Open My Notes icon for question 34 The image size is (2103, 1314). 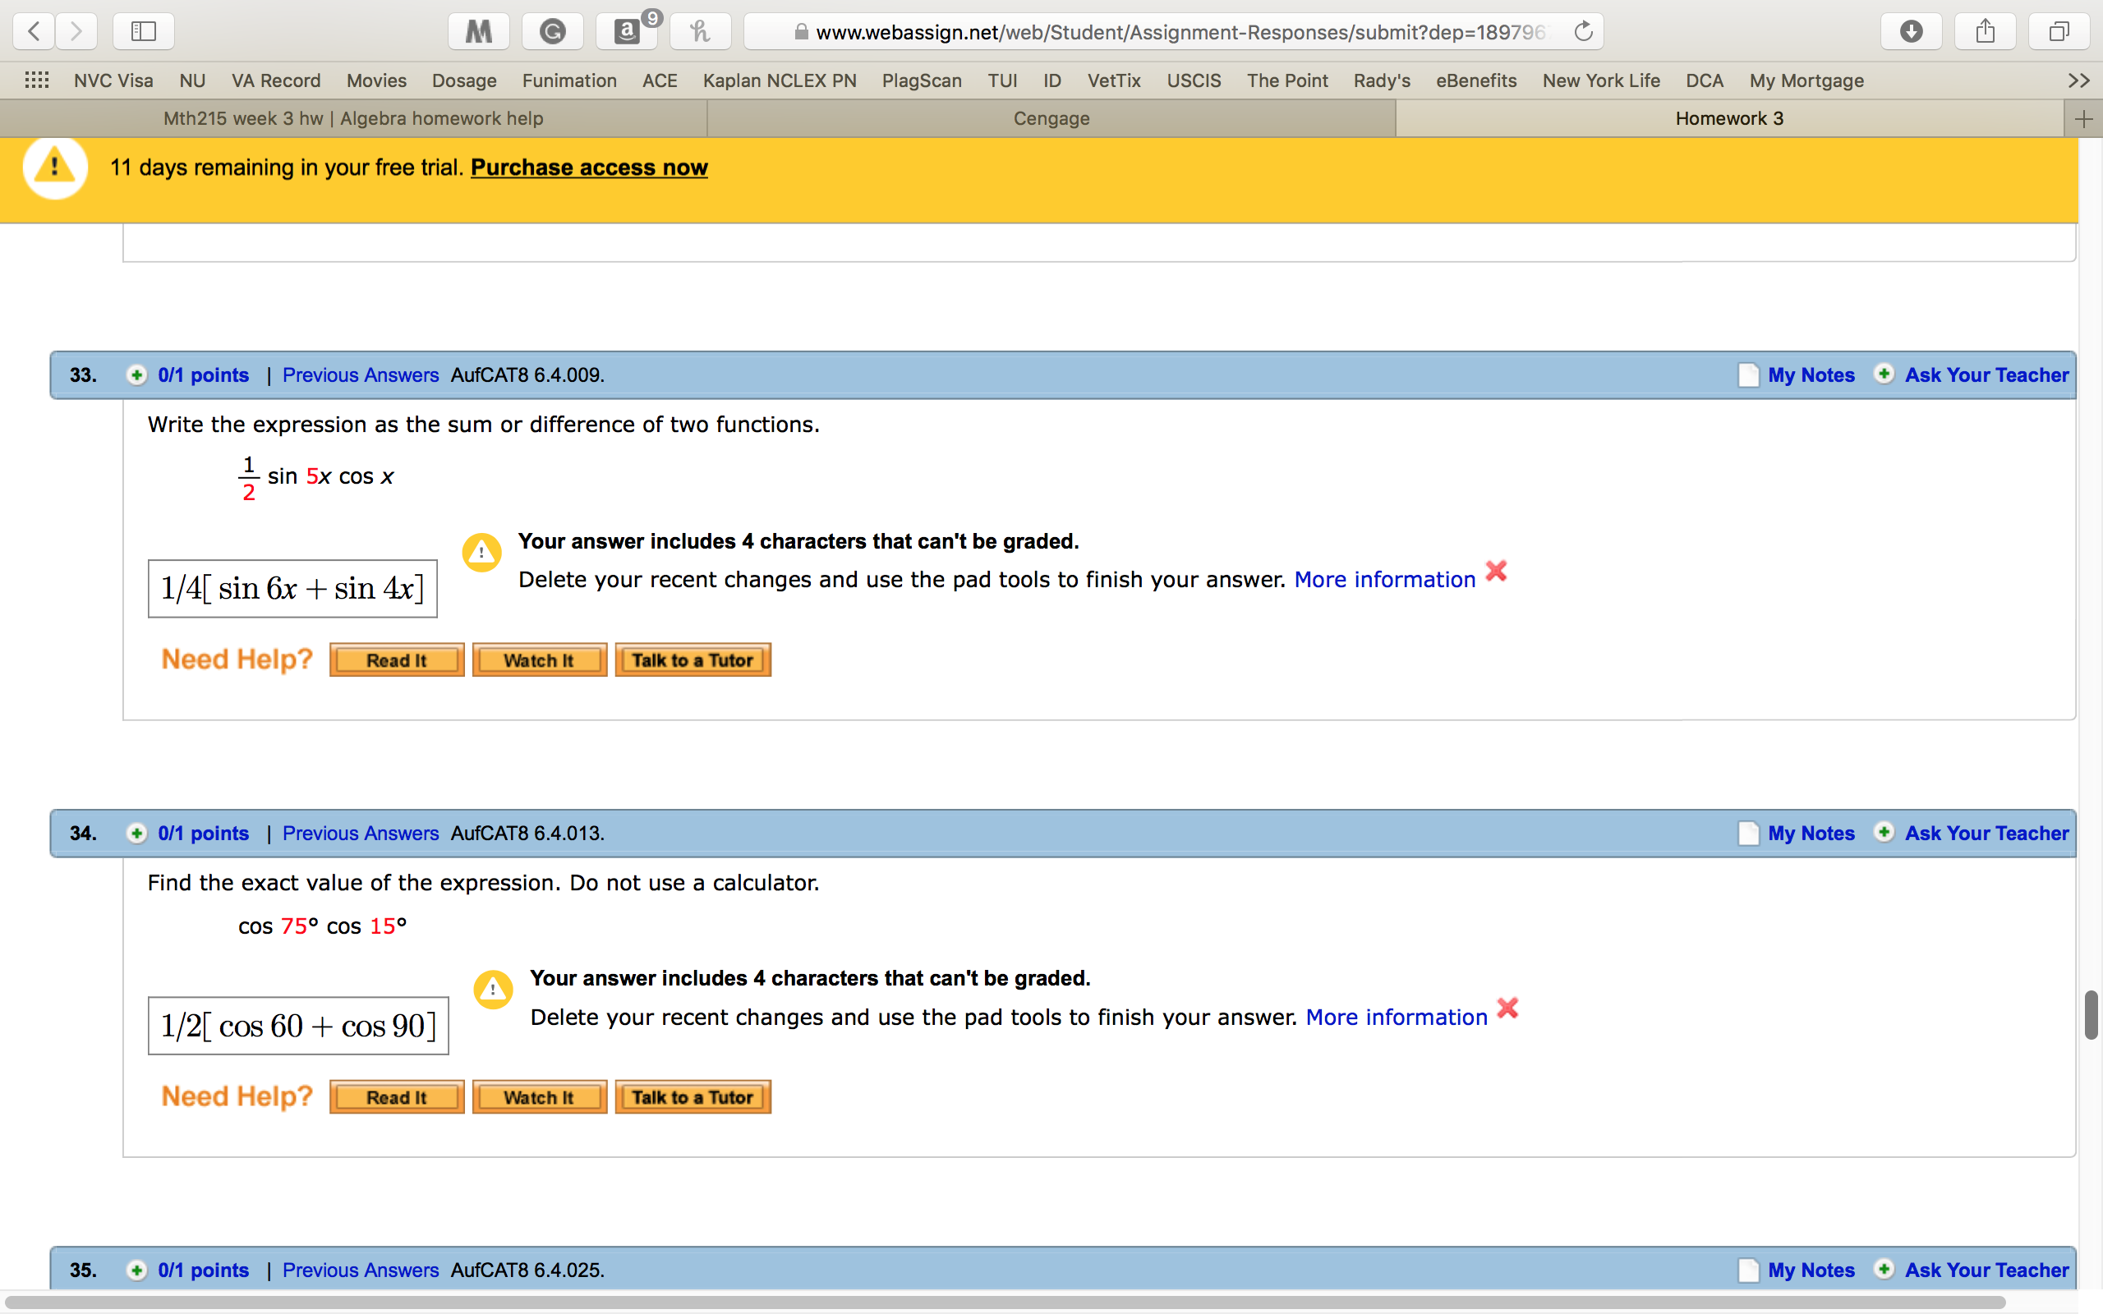[1748, 834]
